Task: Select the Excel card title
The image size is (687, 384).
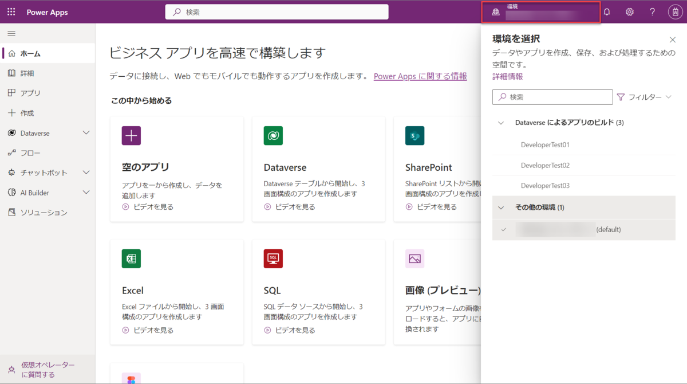Action: tap(133, 291)
